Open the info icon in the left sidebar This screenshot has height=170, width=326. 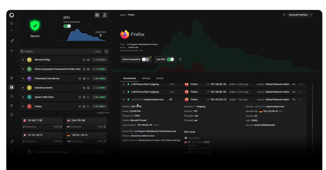(x=11, y=24)
